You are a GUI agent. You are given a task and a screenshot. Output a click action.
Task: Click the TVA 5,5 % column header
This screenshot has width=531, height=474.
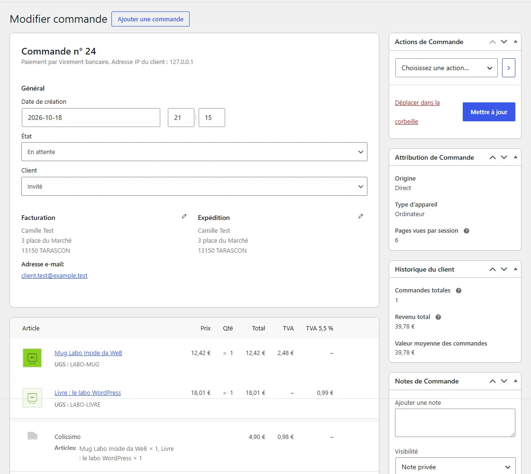coord(320,328)
